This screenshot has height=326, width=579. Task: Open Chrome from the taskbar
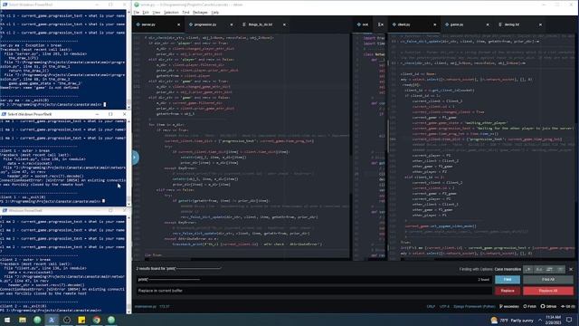click(x=97, y=320)
